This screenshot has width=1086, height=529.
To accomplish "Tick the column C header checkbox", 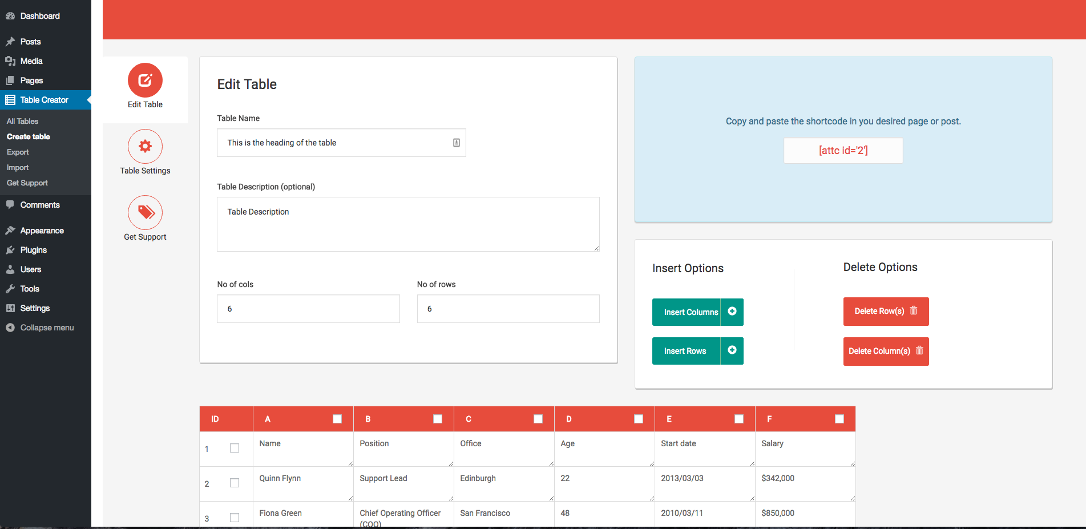I will coord(538,419).
